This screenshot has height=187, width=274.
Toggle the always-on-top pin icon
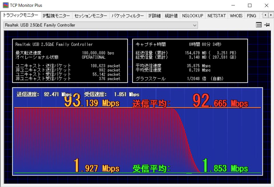point(267,25)
